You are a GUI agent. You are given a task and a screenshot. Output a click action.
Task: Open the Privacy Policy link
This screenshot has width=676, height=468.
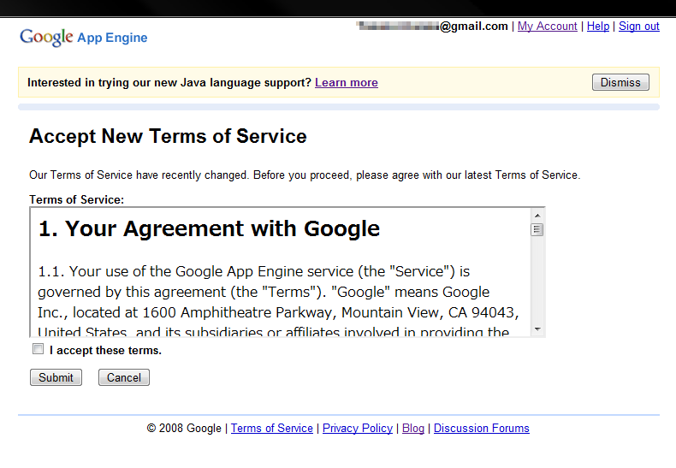coord(358,429)
